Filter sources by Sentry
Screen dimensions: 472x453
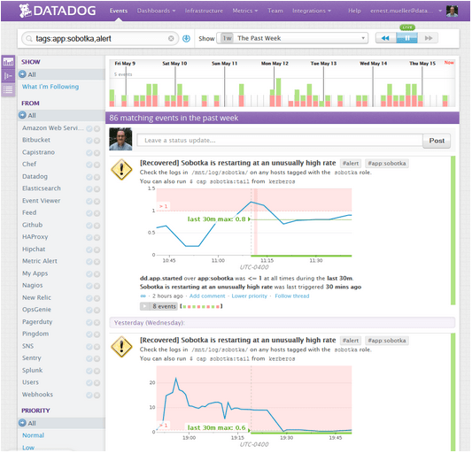(31, 358)
